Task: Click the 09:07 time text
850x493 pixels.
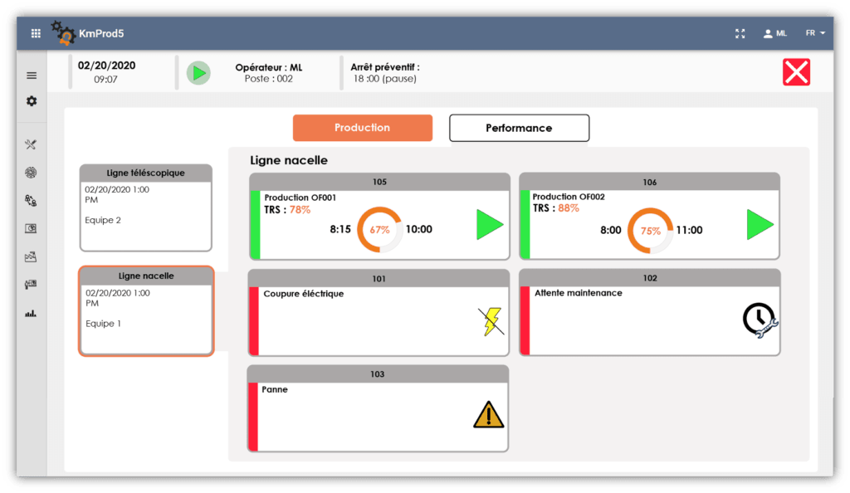Action: coord(105,79)
